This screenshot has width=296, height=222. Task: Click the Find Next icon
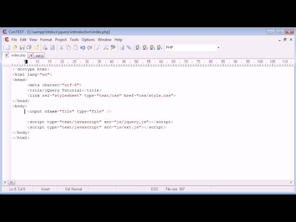point(106,47)
